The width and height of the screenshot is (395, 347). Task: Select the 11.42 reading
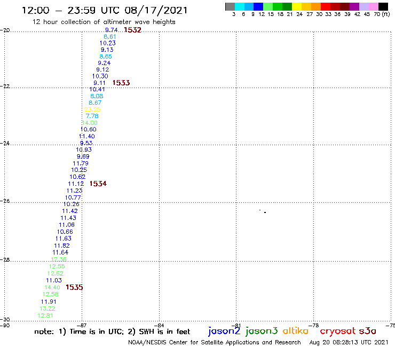coord(70,211)
